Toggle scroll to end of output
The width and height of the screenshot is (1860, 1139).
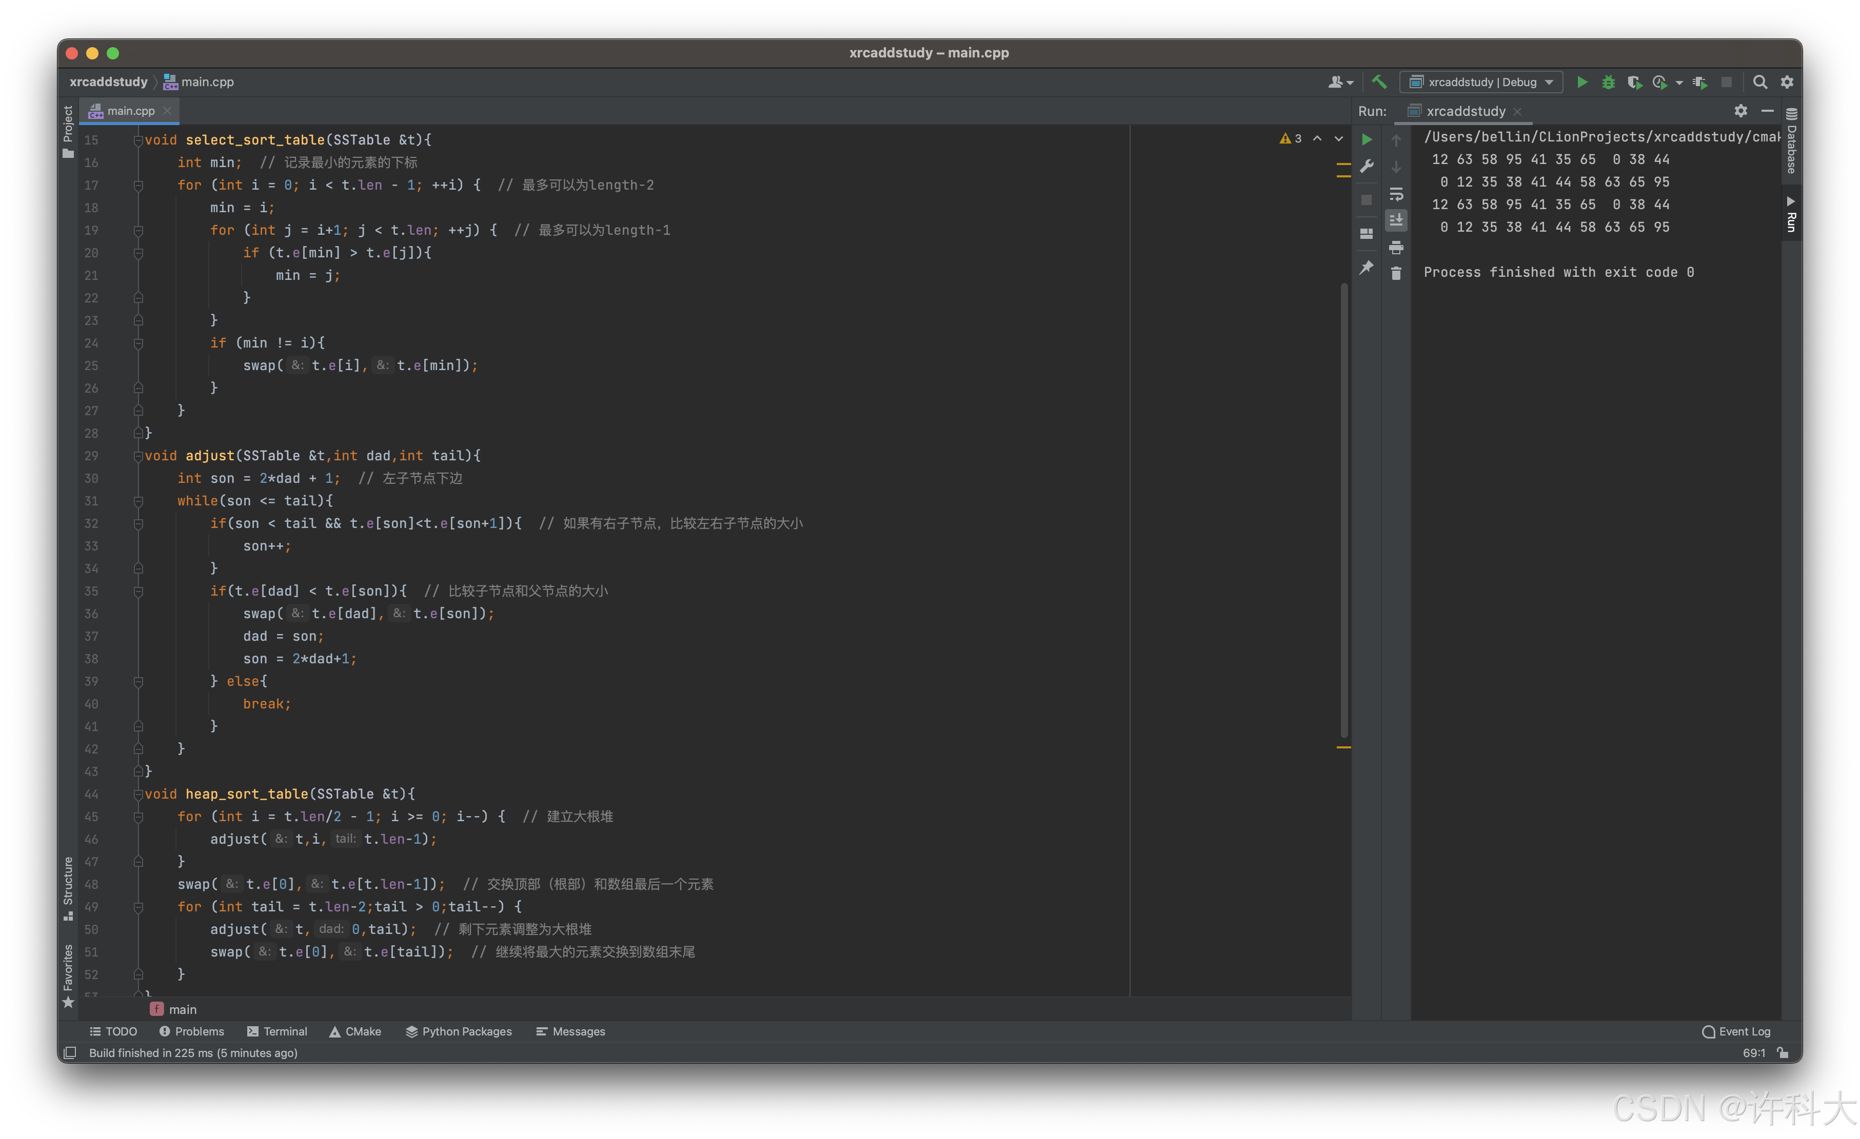click(1396, 219)
